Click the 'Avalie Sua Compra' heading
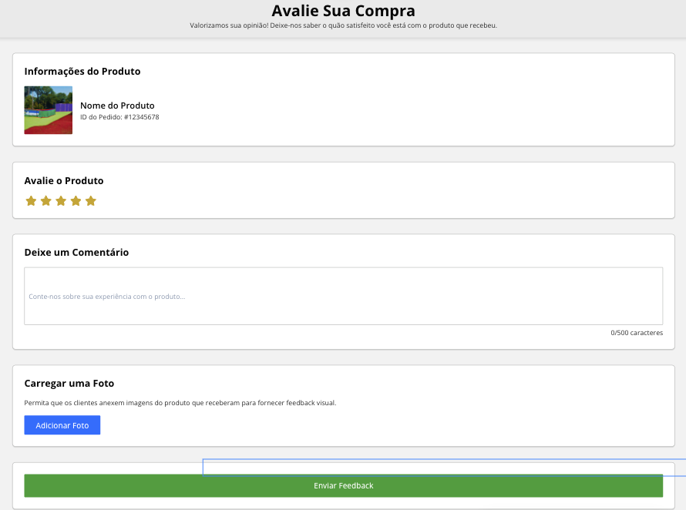 [344, 11]
